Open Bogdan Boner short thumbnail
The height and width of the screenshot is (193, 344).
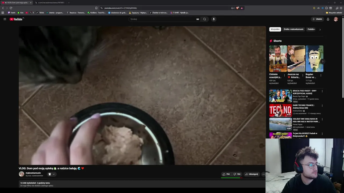314,58
